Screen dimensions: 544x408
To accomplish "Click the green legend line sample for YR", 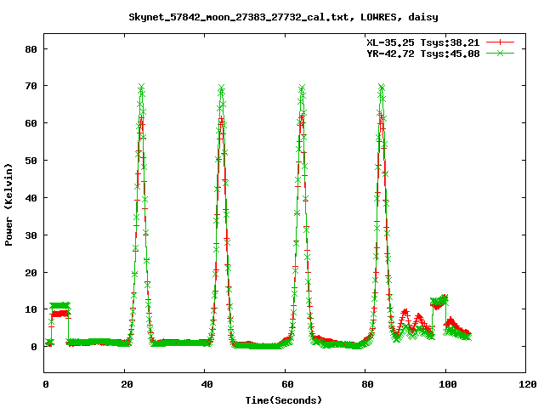I will coord(500,53).
